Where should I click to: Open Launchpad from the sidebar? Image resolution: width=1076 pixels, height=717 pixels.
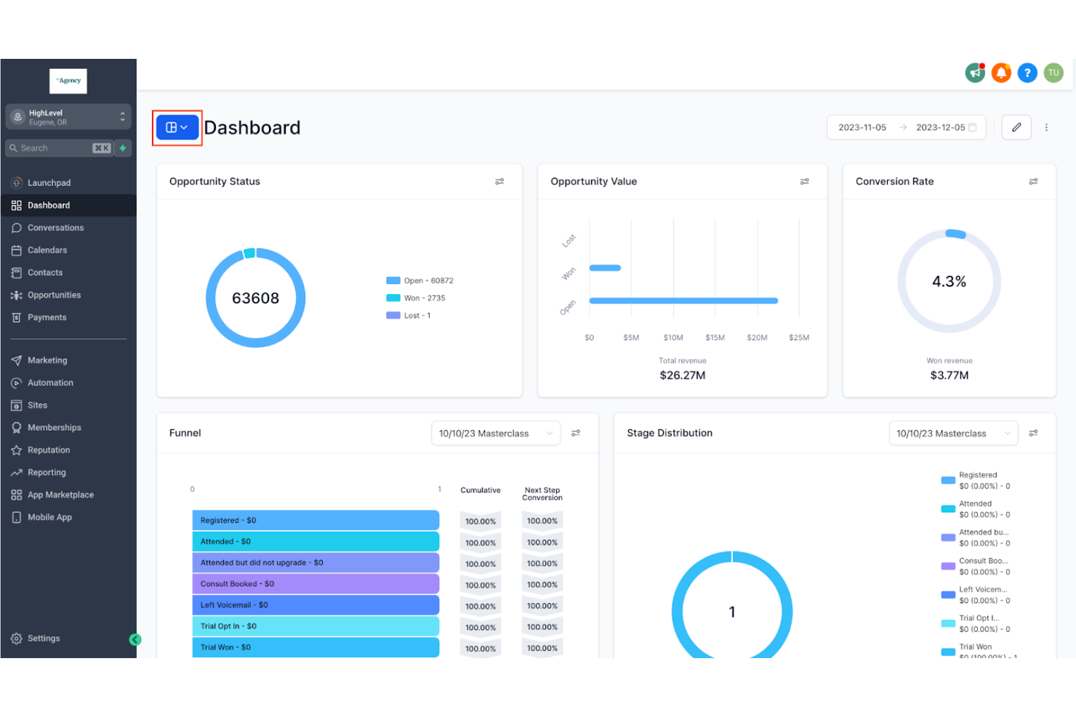(49, 182)
